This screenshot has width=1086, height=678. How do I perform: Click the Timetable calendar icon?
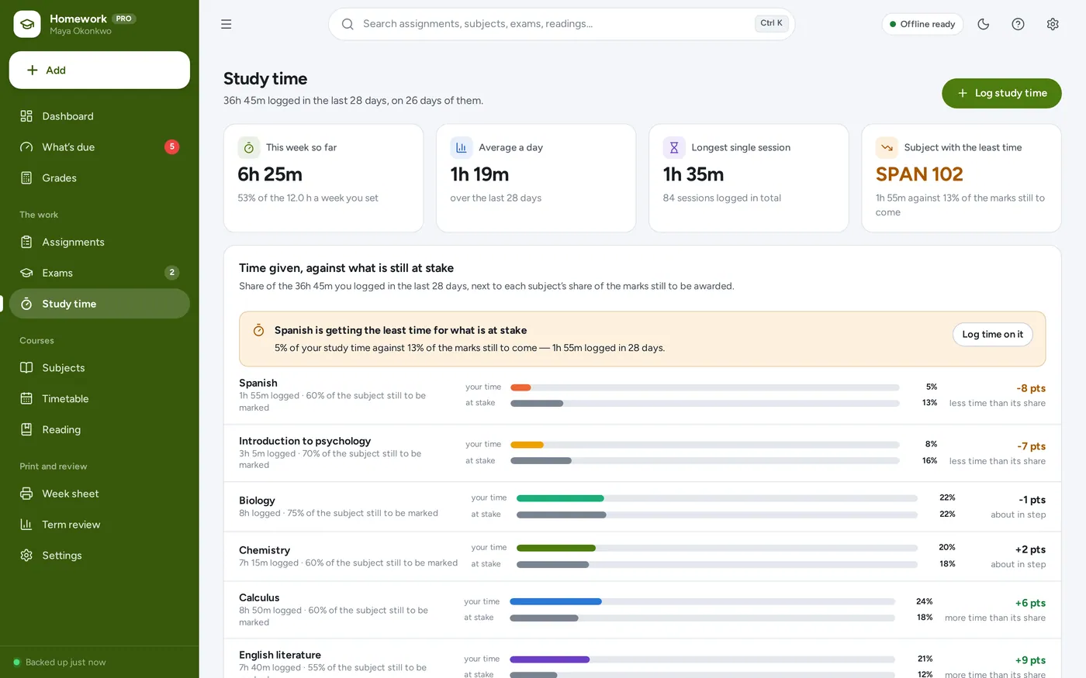(x=26, y=398)
